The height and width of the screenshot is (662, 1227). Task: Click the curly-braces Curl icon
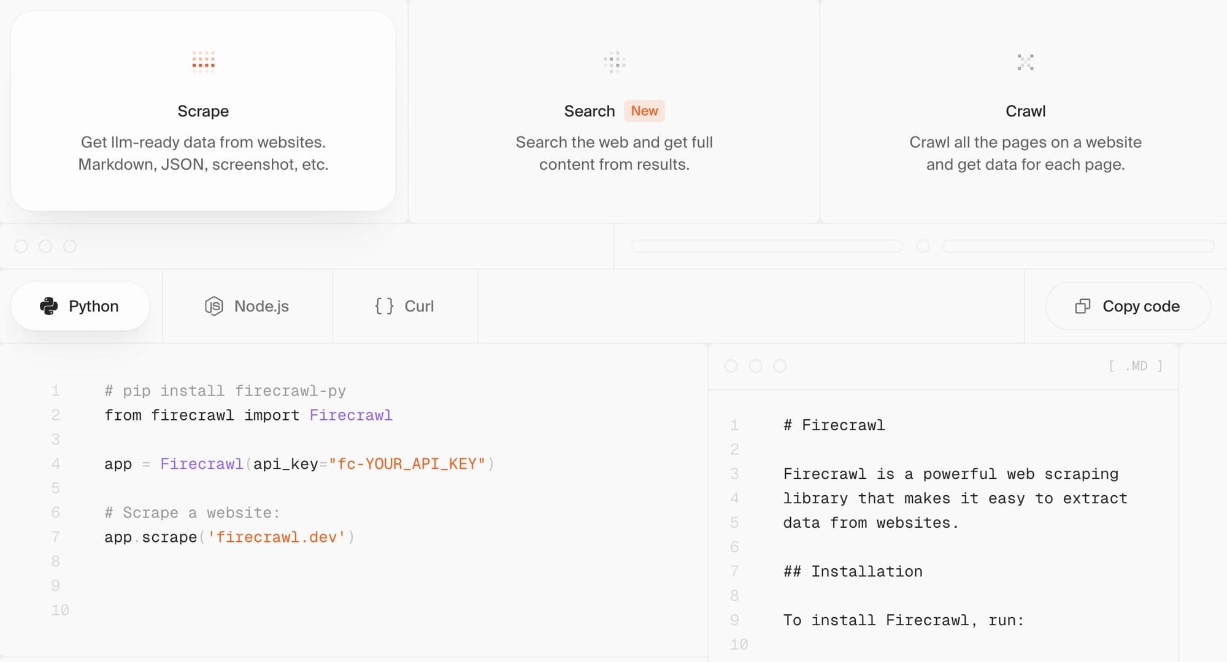coord(383,306)
